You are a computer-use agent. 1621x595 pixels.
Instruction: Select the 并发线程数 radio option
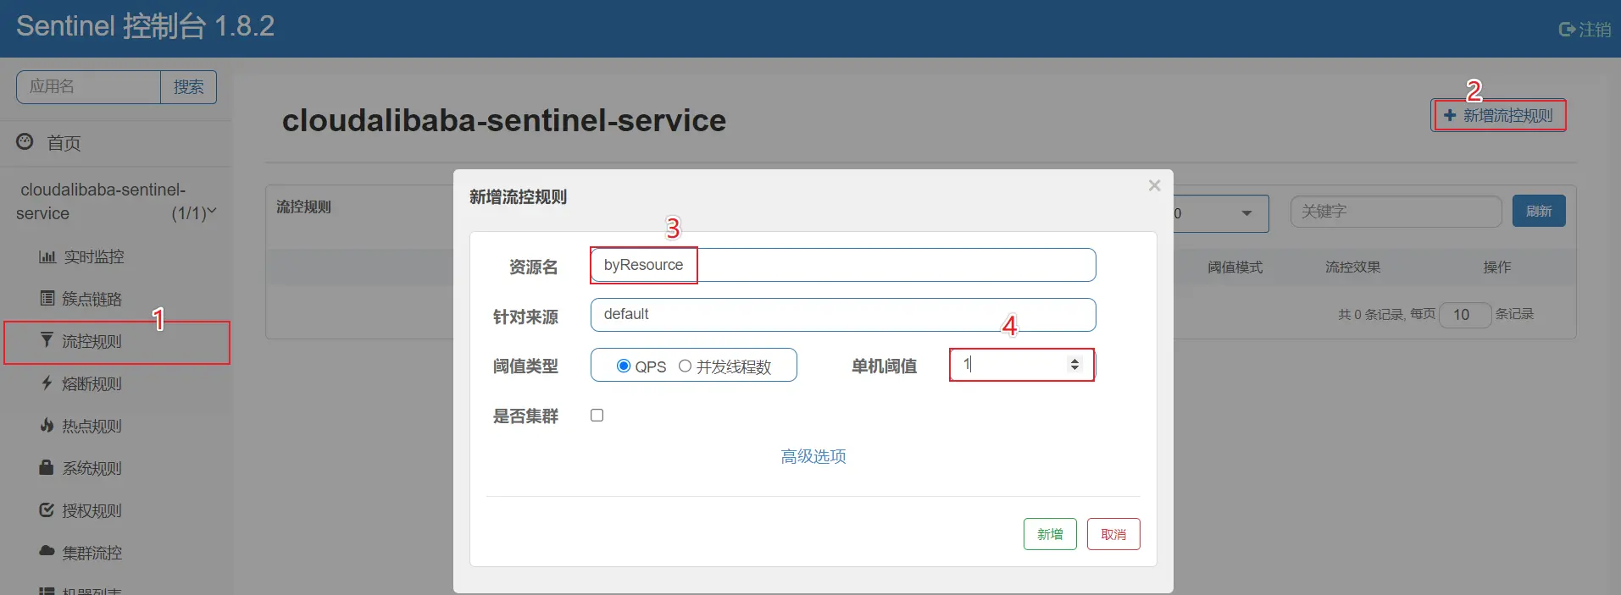point(685,366)
